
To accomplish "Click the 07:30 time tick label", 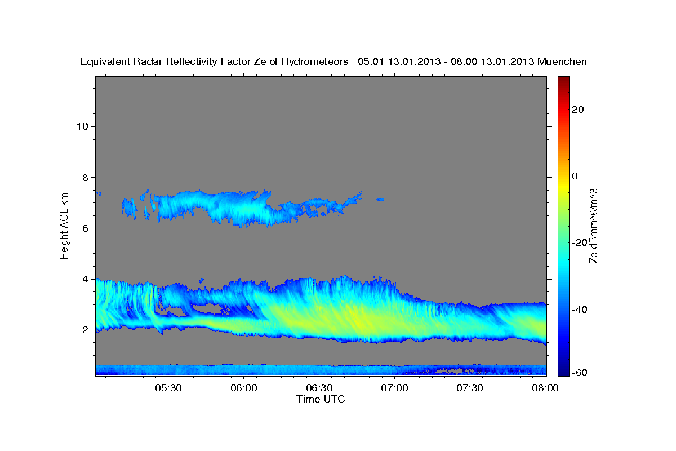I will pyautogui.click(x=470, y=388).
